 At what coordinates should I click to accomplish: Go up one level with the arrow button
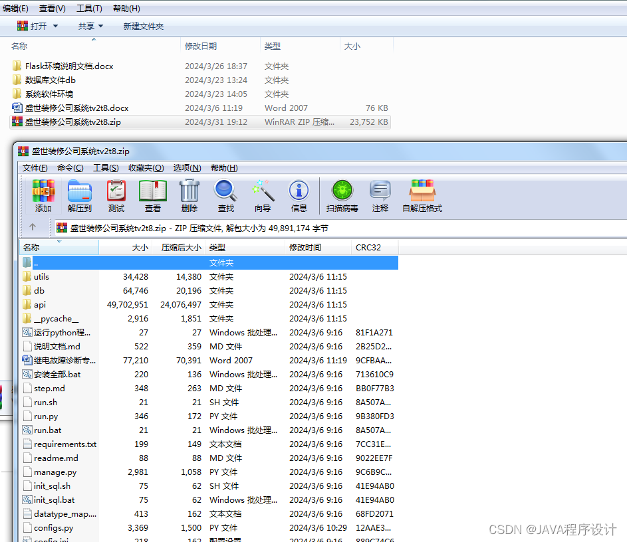pyautogui.click(x=33, y=227)
